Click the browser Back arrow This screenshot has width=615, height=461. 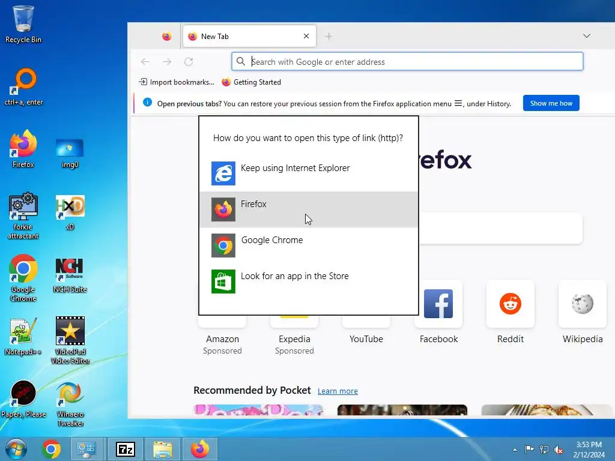(x=145, y=62)
